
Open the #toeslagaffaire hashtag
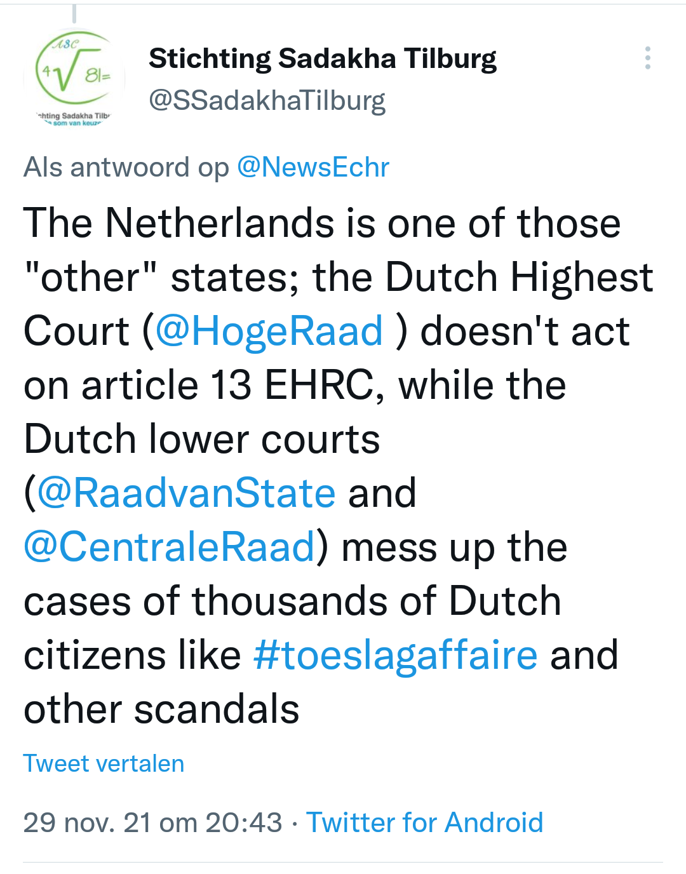coord(395,655)
